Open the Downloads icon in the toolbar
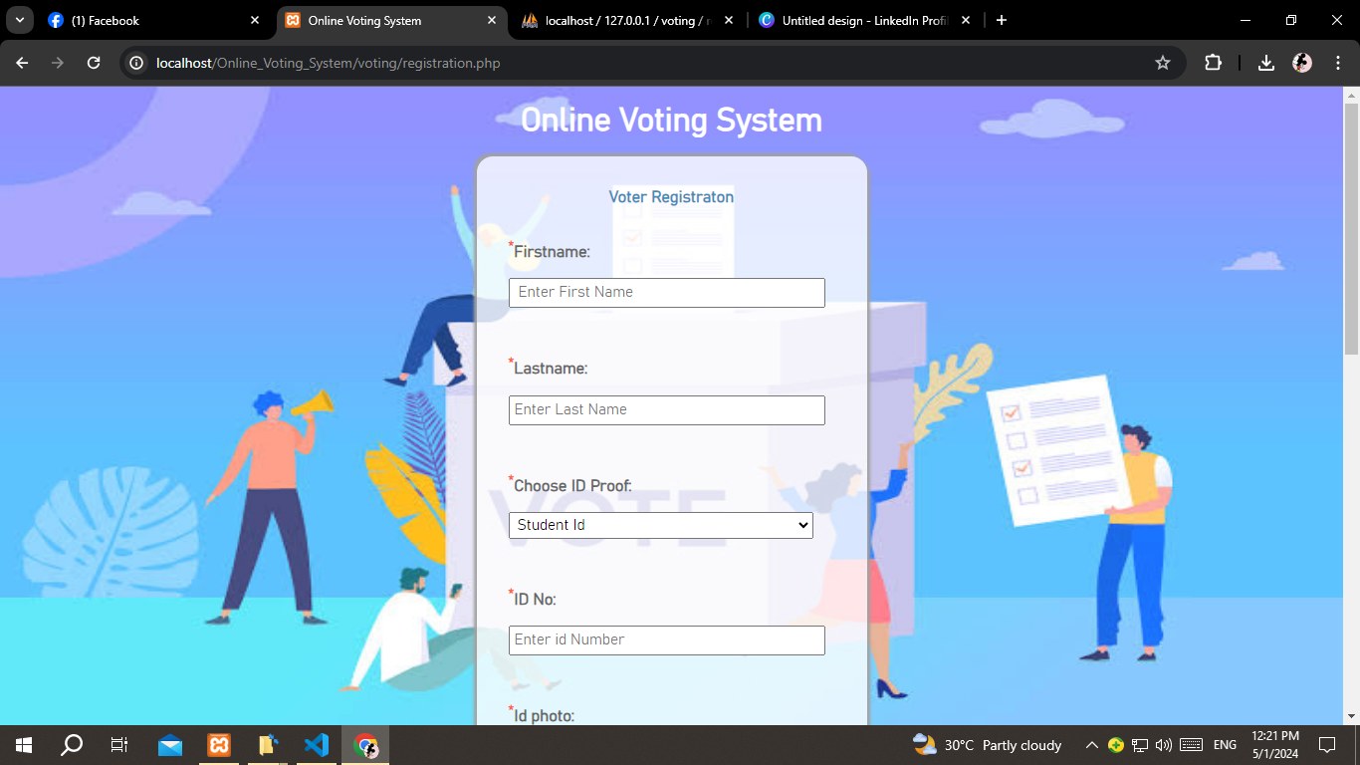Screen dimensions: 1360x765 pyautogui.click(x=1265, y=62)
